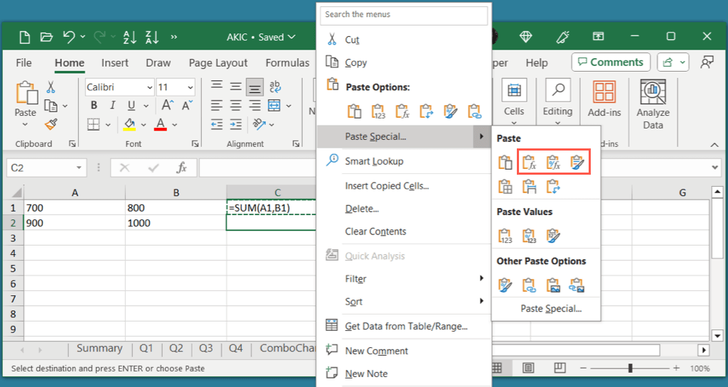This screenshot has height=387, width=728.
Task: Click Sort A to Z in quick access toolbar
Action: pyautogui.click(x=130, y=37)
